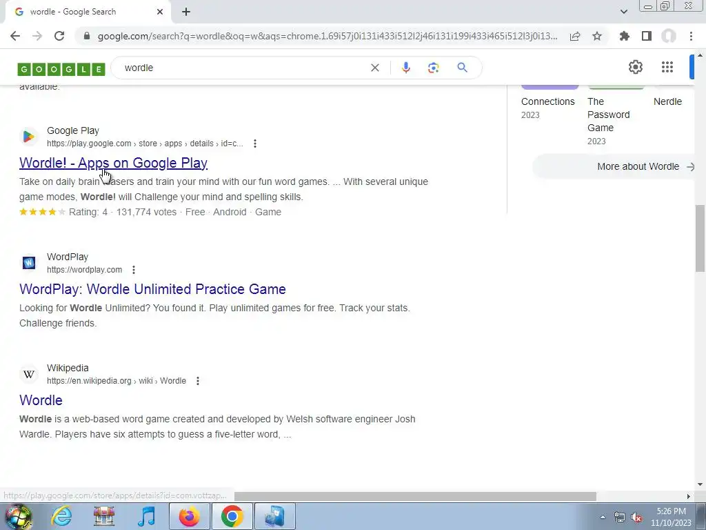This screenshot has height=530, width=706.
Task: Click the taskbar icon left of music note
Action: (104, 516)
